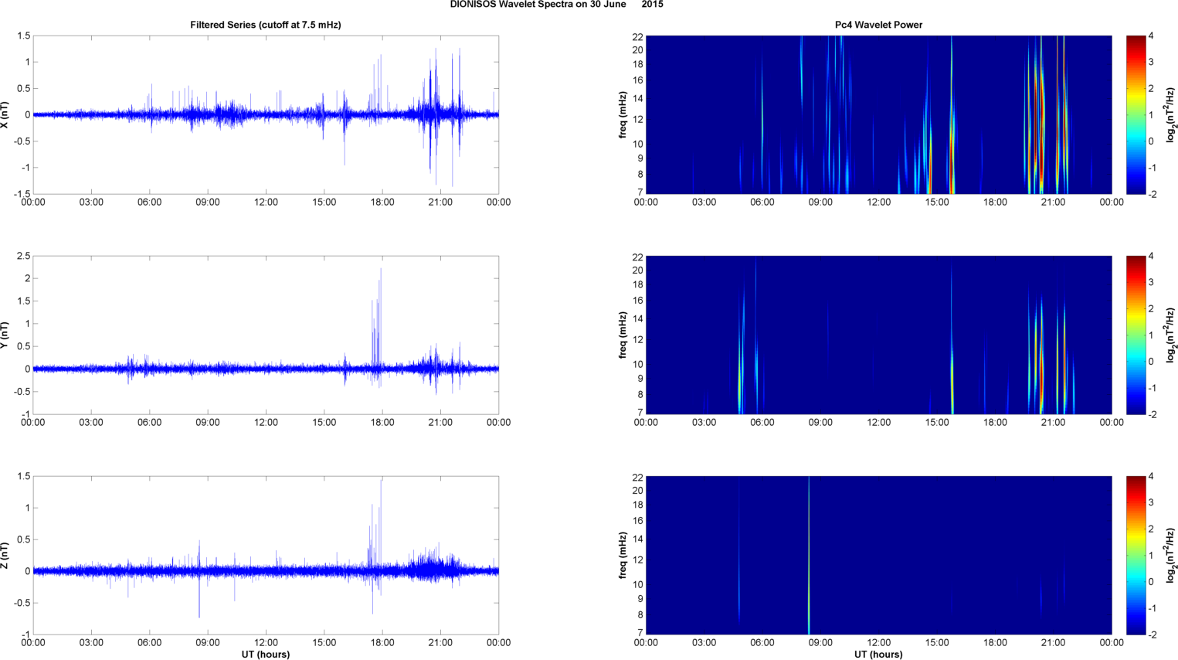Click 'UT (hours)' below the Z time series
This screenshot has height=660, width=1178.
pyautogui.click(x=266, y=655)
